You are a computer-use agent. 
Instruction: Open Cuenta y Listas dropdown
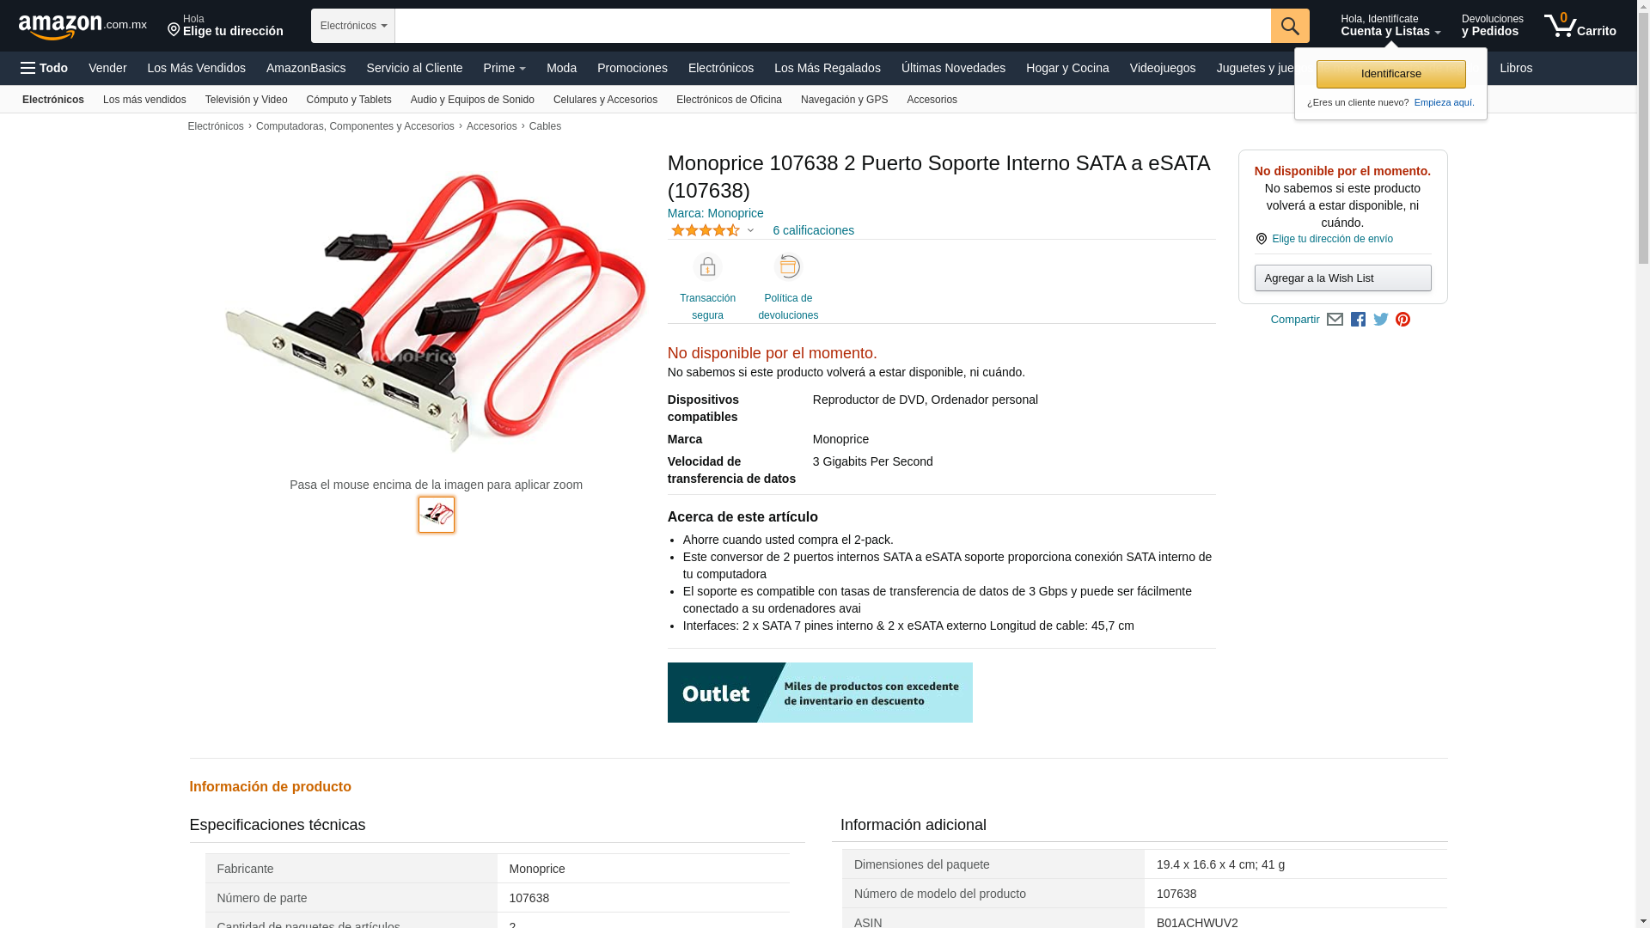(x=1390, y=26)
